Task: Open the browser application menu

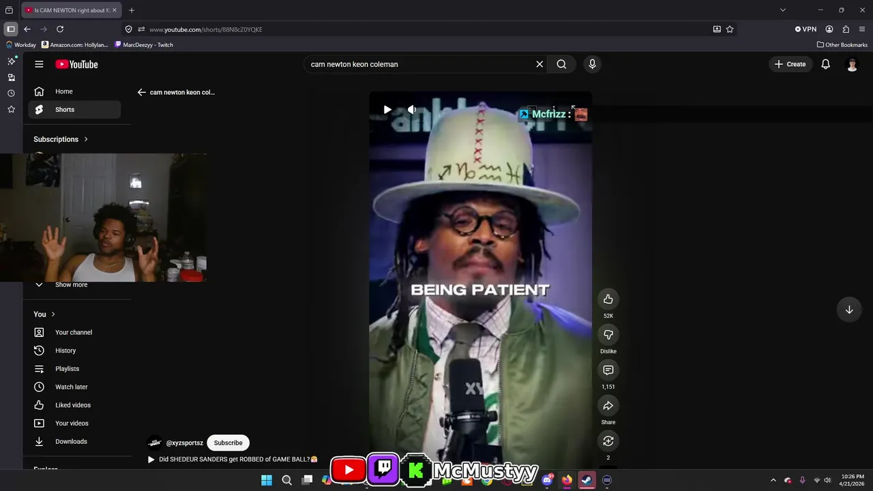Action: coord(862,29)
